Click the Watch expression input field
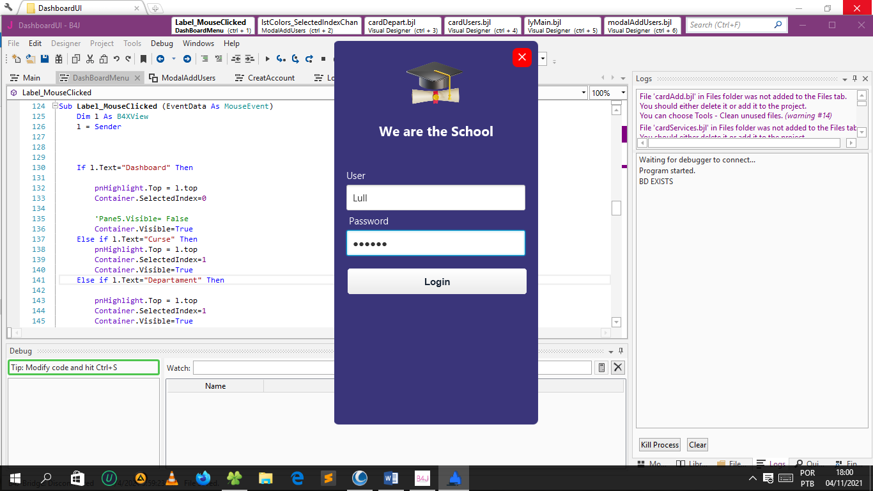 pyautogui.click(x=392, y=368)
